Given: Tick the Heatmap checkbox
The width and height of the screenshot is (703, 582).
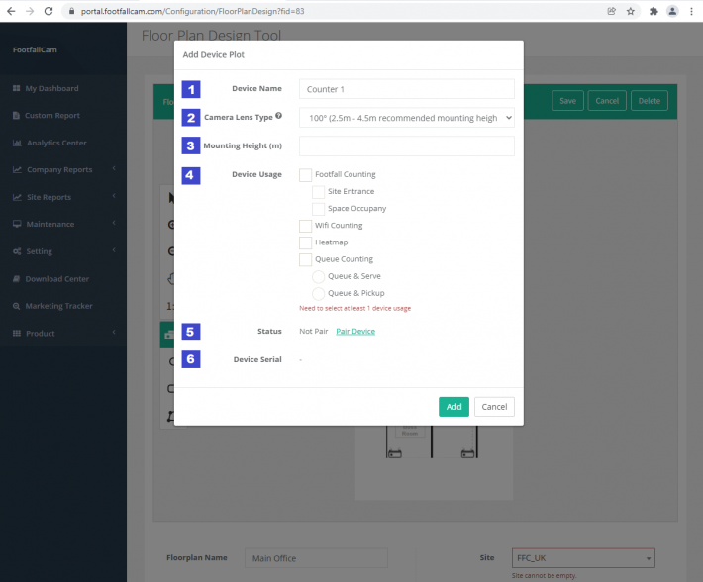Looking at the screenshot, I should [306, 242].
